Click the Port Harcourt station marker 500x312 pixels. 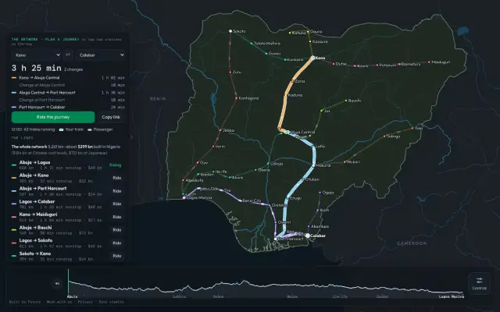coord(276,239)
